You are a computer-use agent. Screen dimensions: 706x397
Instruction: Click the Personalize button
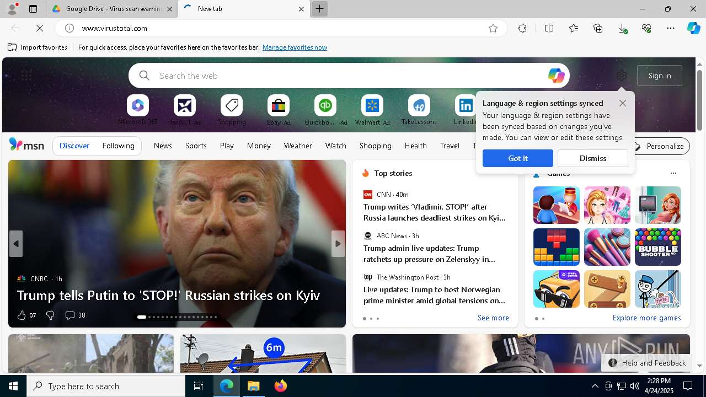tap(660, 146)
